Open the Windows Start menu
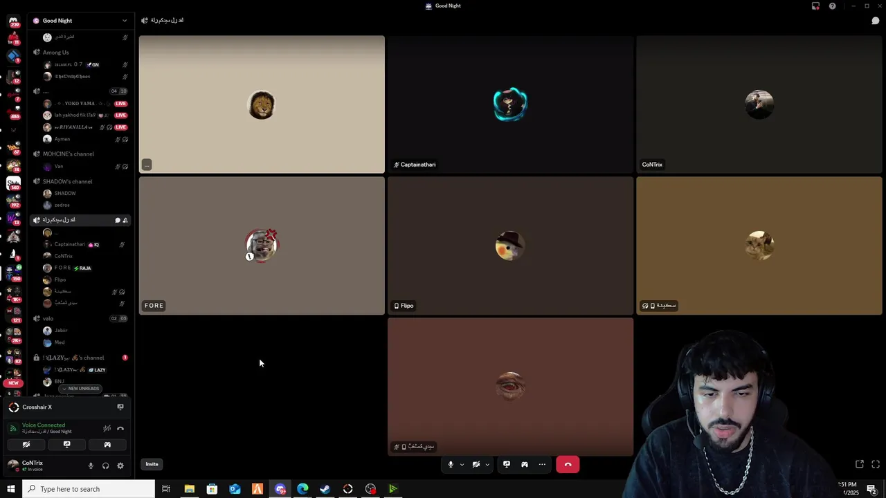The image size is (886, 498). [11, 489]
